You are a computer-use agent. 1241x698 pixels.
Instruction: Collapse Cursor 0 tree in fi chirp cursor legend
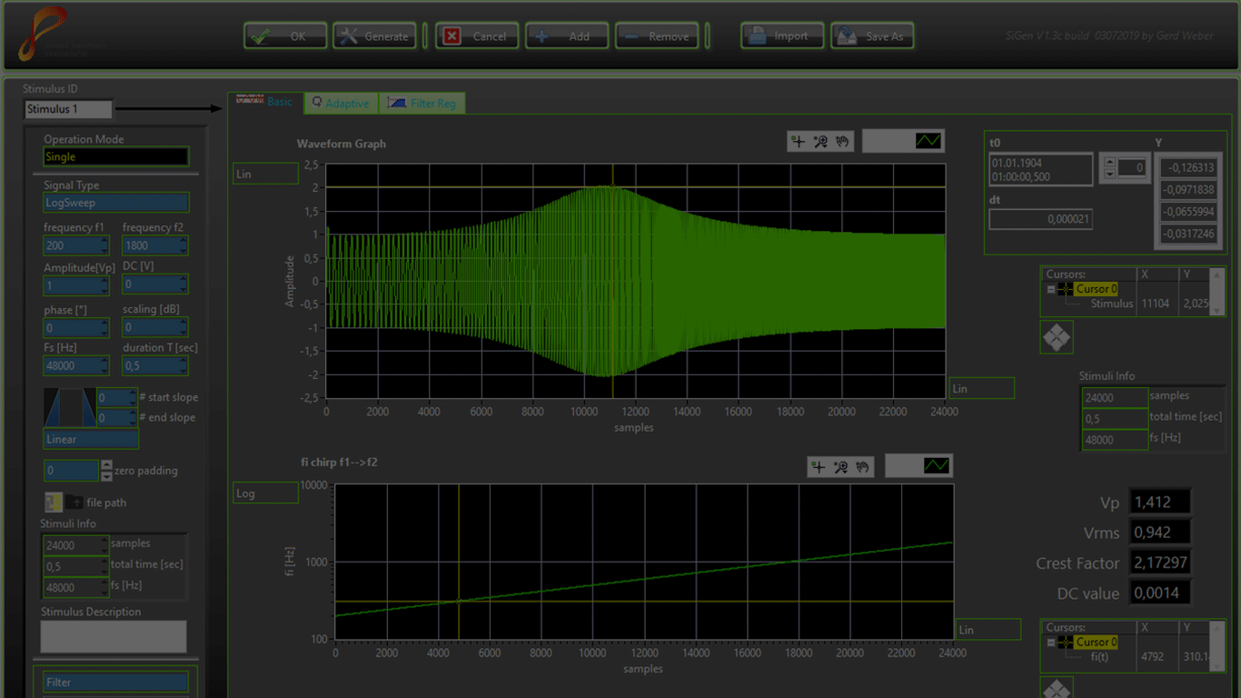[x=1050, y=642]
